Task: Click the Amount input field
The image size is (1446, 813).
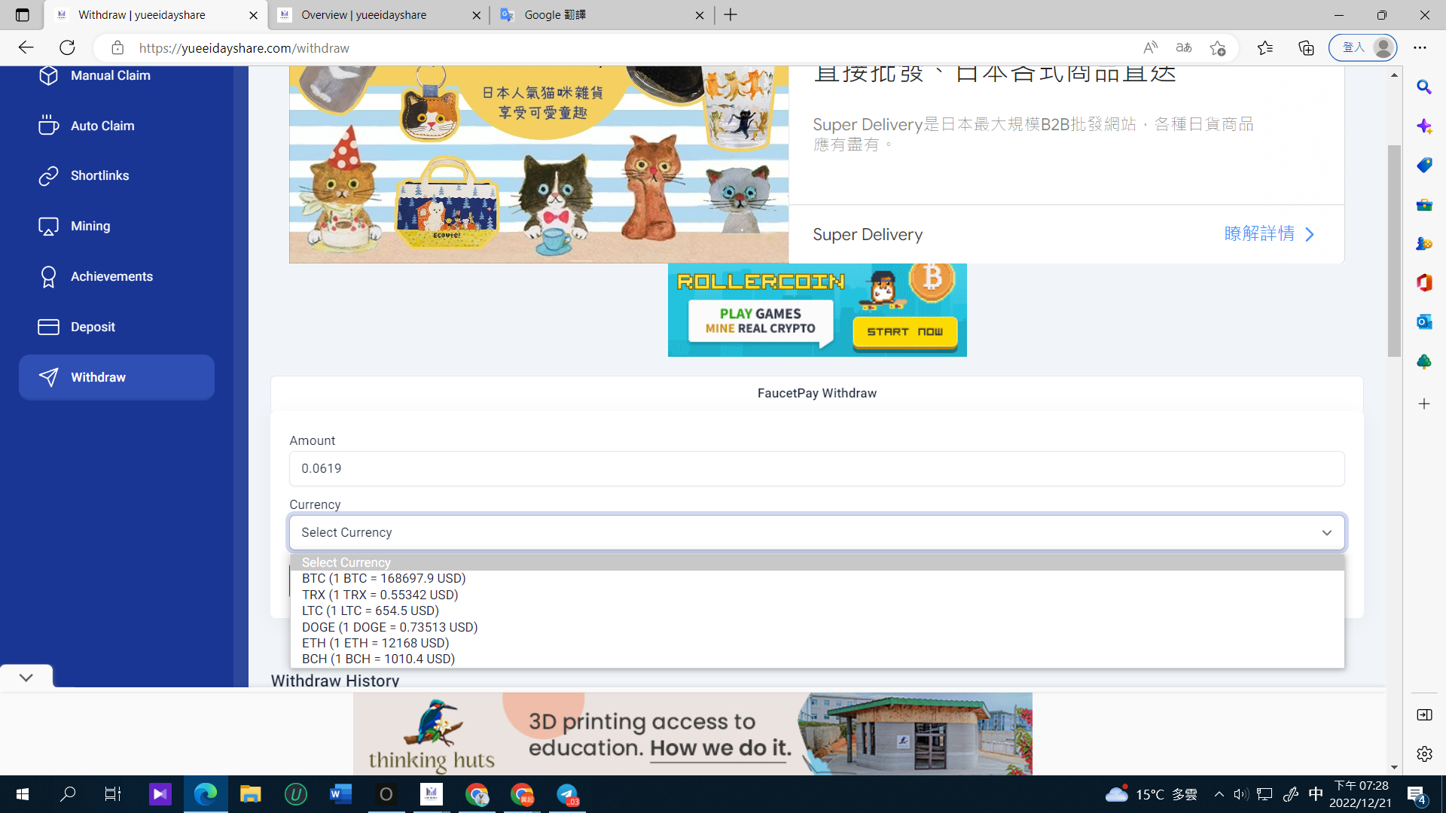Action: [x=817, y=468]
